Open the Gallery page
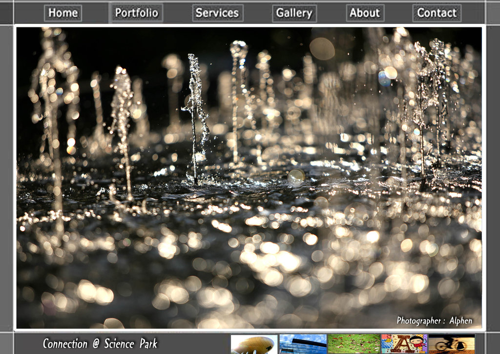The height and width of the screenshot is (354, 500). [x=294, y=13]
